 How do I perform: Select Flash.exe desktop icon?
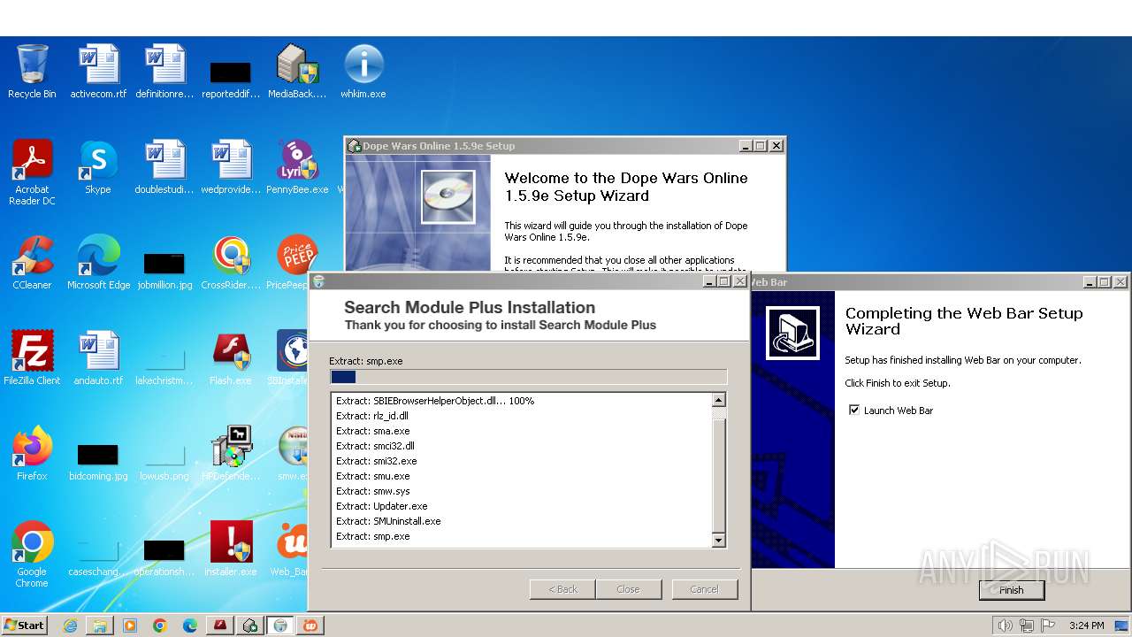231,358
